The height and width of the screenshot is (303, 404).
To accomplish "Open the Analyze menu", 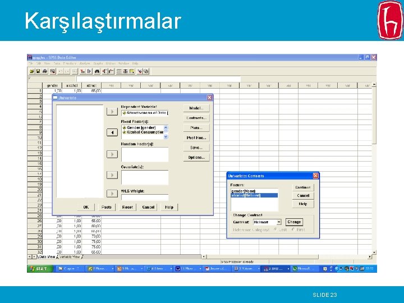I will tap(85, 63).
